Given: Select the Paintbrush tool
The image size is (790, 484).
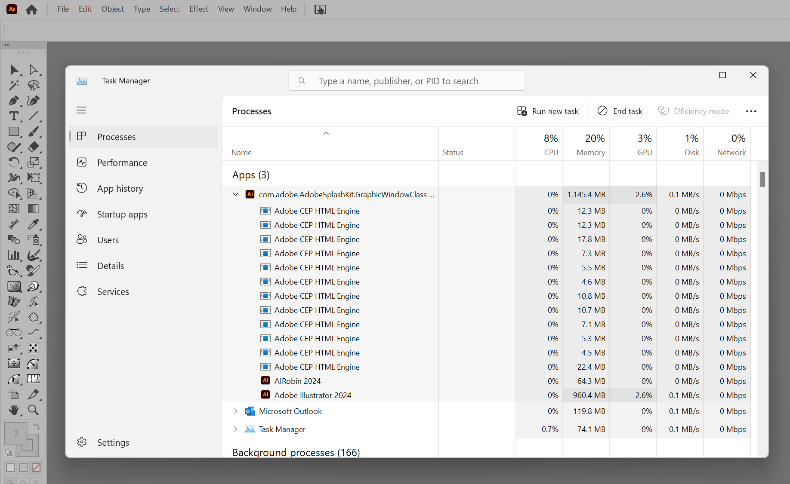Looking at the screenshot, I should (33, 132).
